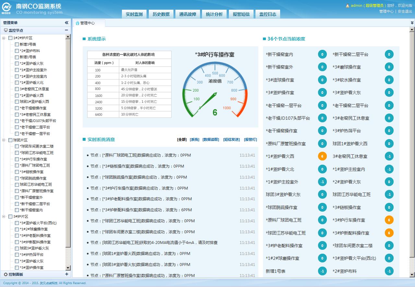Select the 球团片区 group checkbox
415x287 pixels.
10,140
